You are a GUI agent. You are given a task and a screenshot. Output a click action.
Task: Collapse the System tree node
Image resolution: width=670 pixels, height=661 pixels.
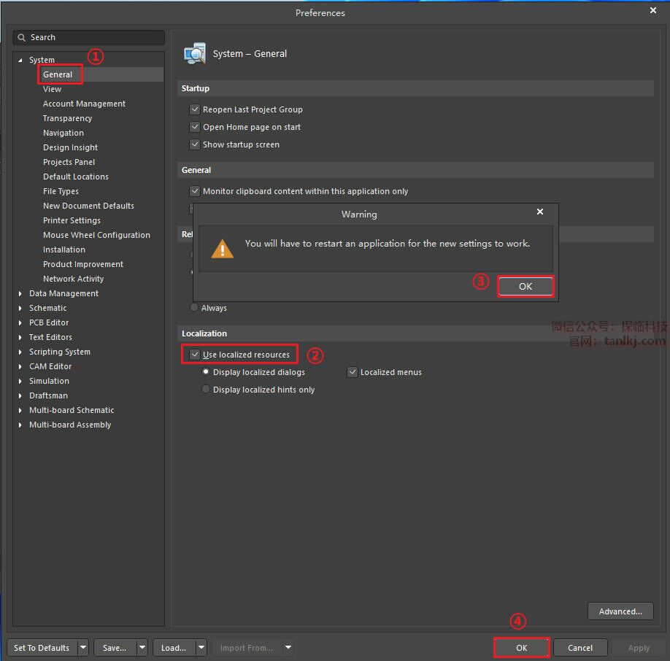click(x=20, y=61)
